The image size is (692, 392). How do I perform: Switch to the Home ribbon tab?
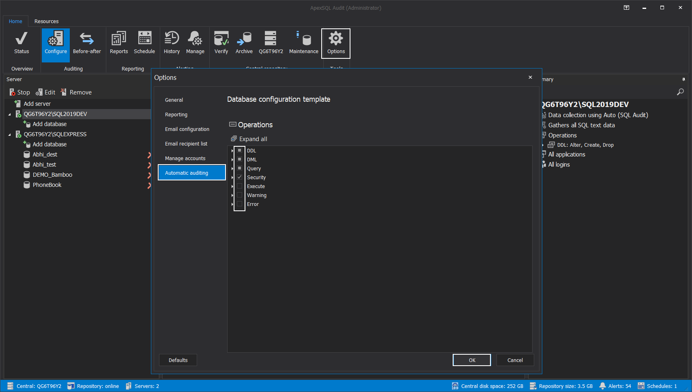click(15, 21)
